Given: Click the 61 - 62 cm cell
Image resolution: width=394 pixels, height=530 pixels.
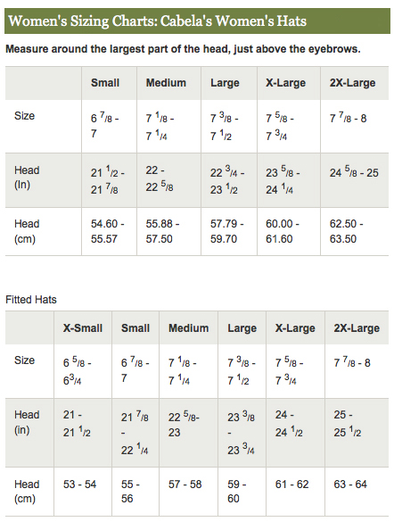Looking at the screenshot, I should tap(295, 492).
